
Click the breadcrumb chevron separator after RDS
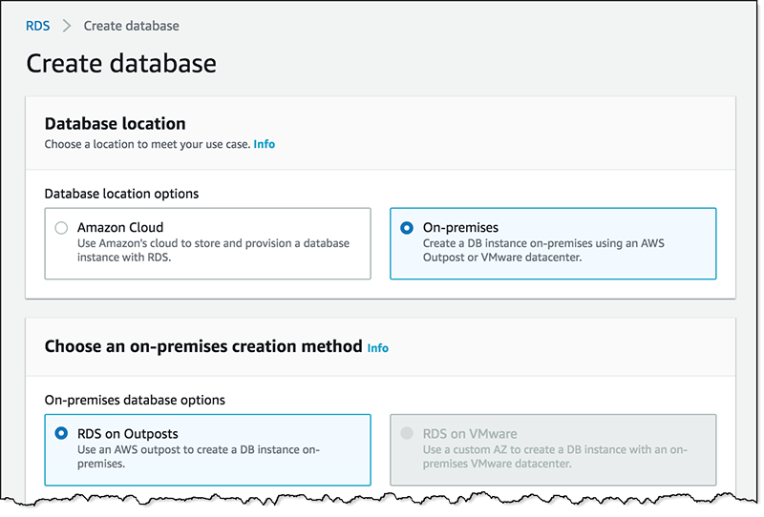pos(67,26)
